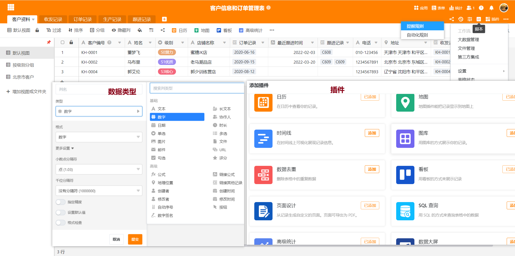The width and height of the screenshot is (515, 256).
Task: Click the 过滤 toolbar button
Action: point(54,30)
